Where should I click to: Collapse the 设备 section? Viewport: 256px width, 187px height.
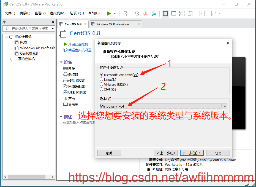click(61, 62)
